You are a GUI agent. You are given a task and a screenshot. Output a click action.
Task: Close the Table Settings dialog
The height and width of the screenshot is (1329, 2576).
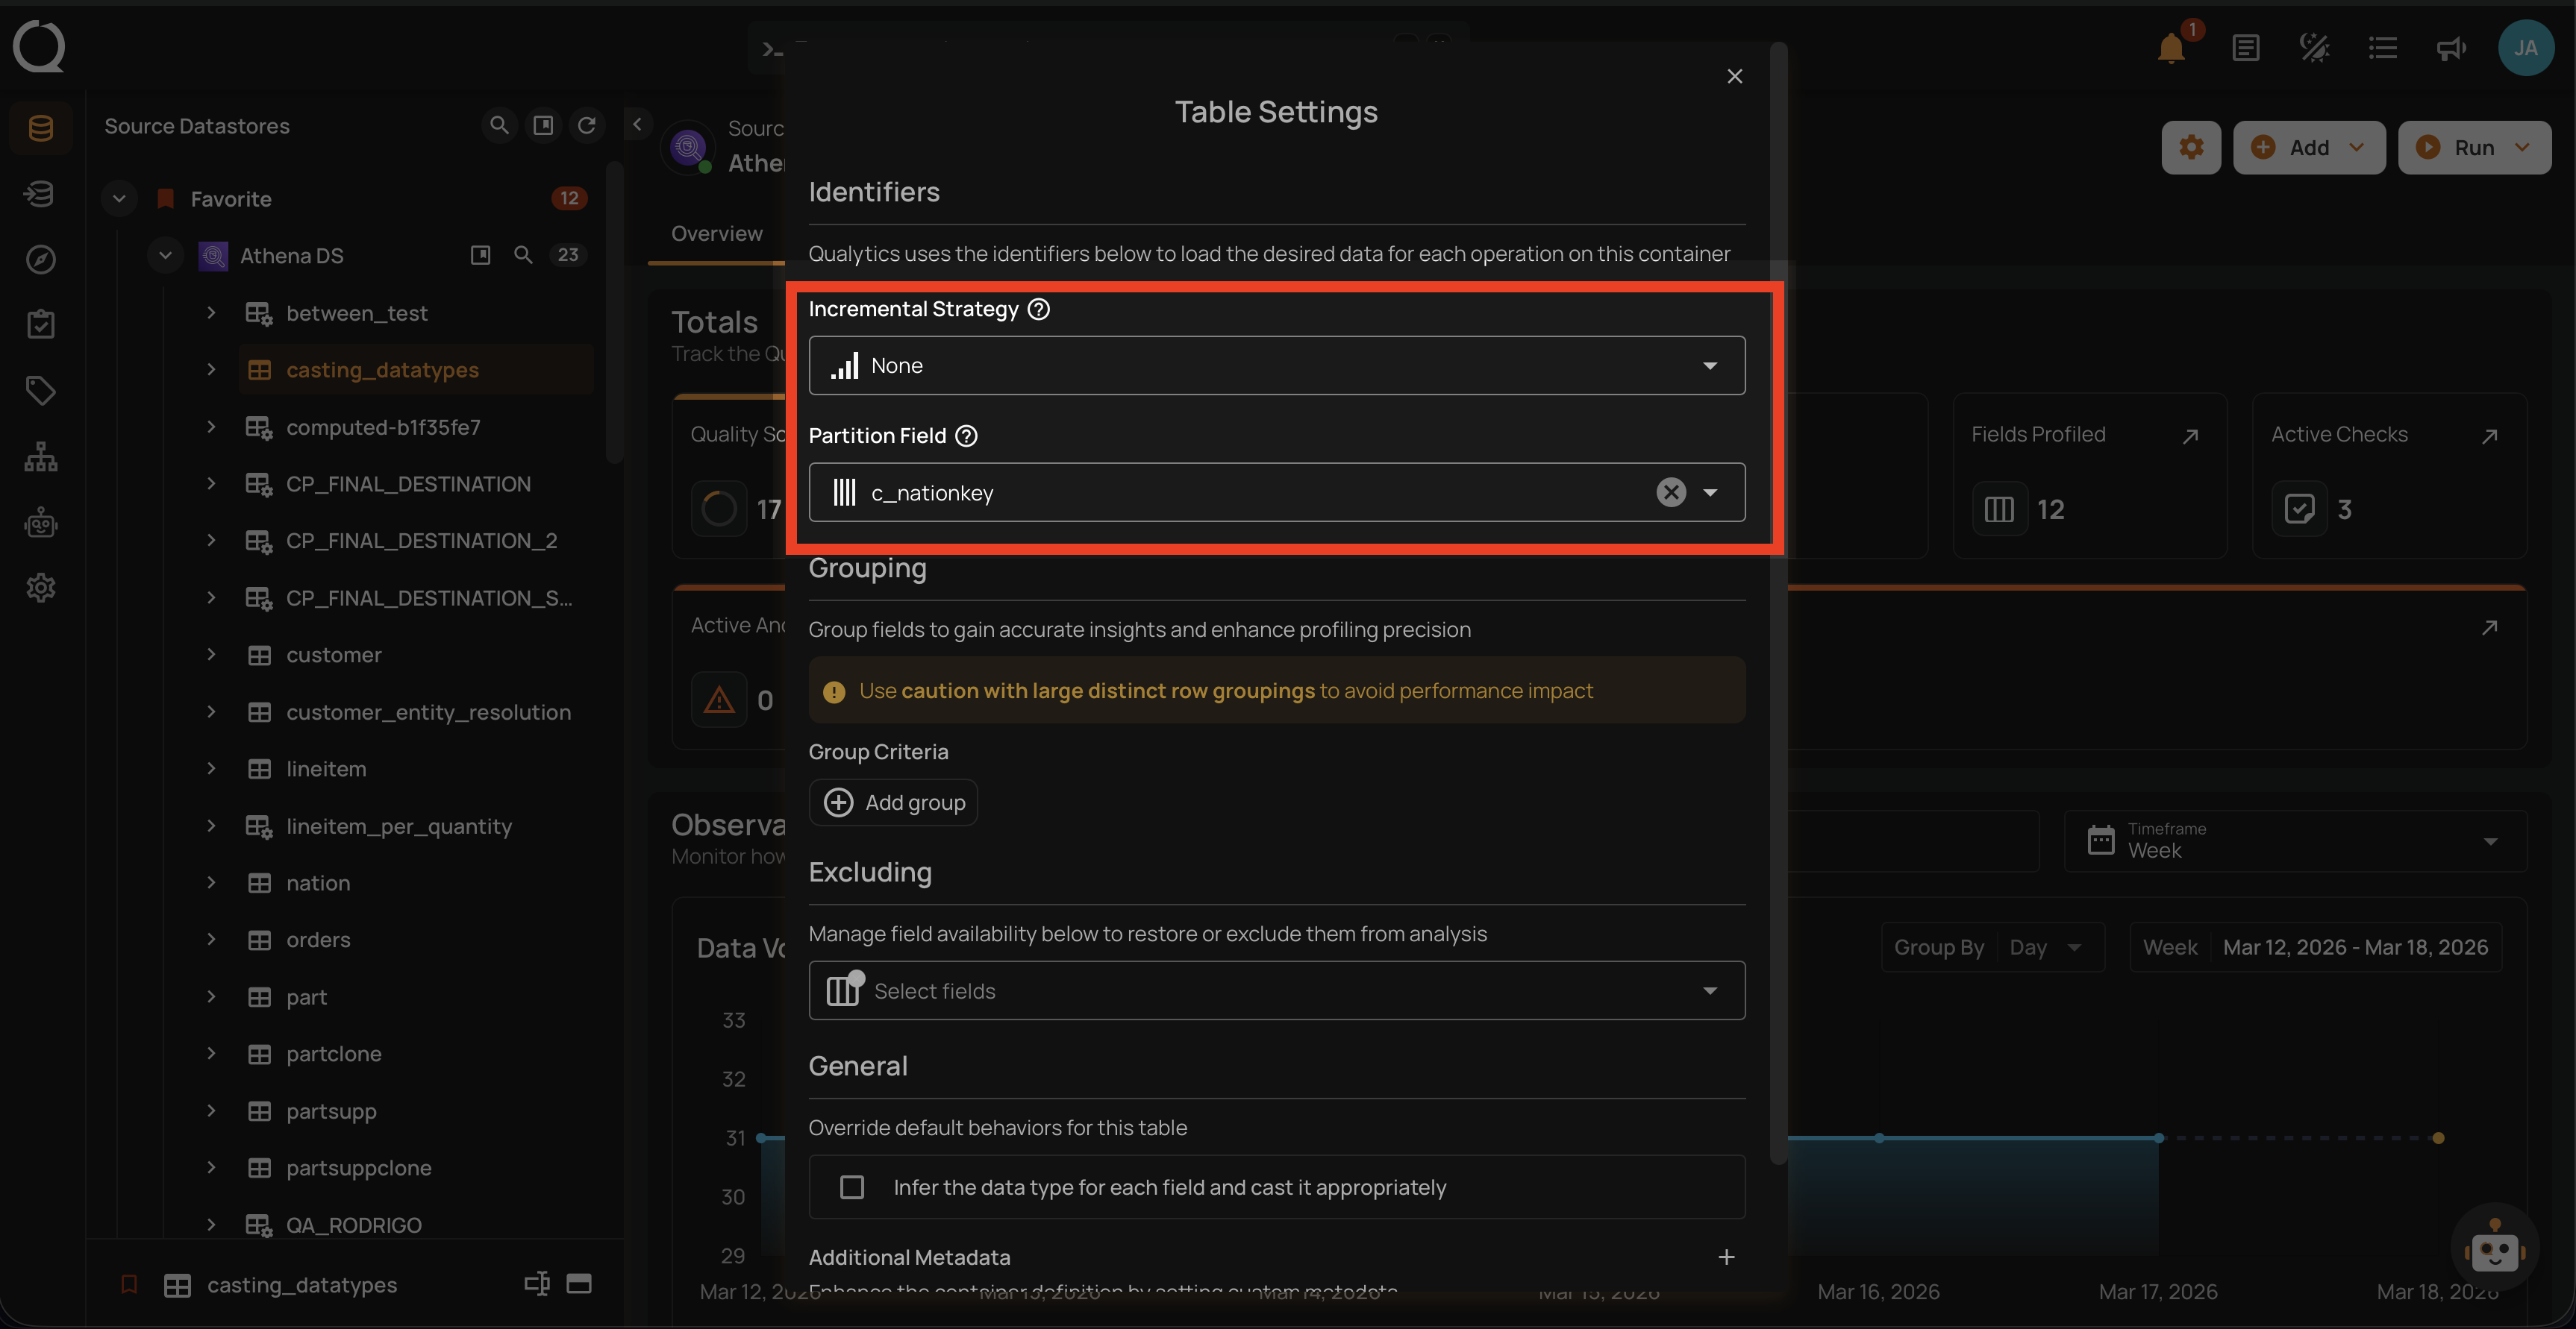click(x=1734, y=77)
